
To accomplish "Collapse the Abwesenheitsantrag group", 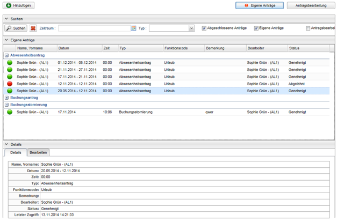I will (6, 55).
